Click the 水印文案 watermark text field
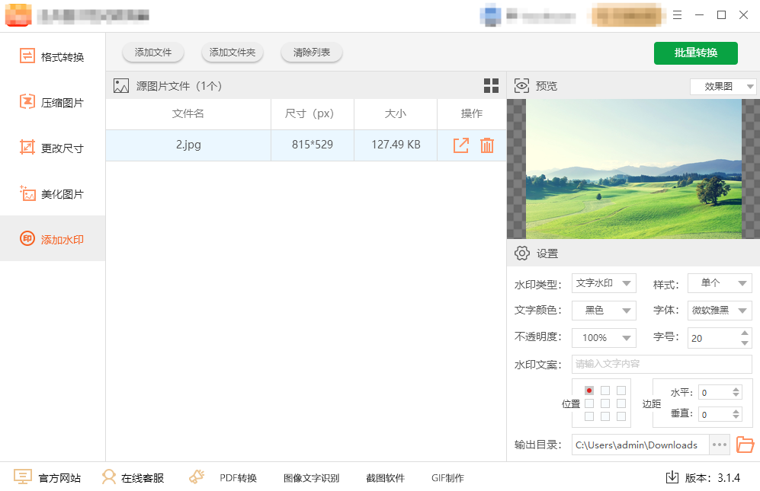Viewport: 760px width, 491px height. (662, 364)
